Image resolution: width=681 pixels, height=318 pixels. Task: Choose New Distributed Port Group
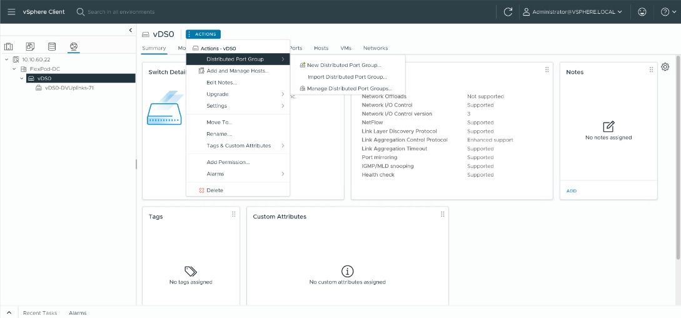pyautogui.click(x=344, y=65)
